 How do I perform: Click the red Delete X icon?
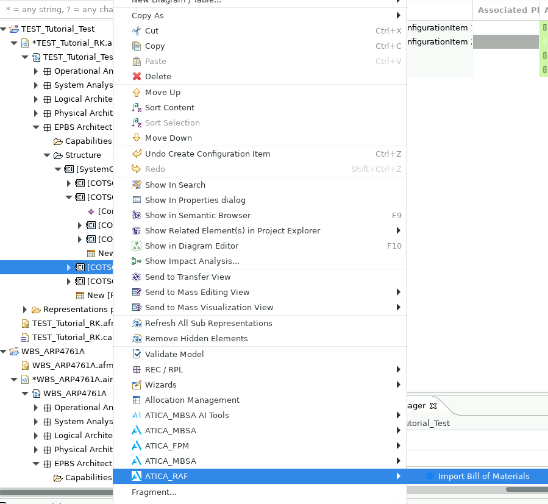pos(137,76)
